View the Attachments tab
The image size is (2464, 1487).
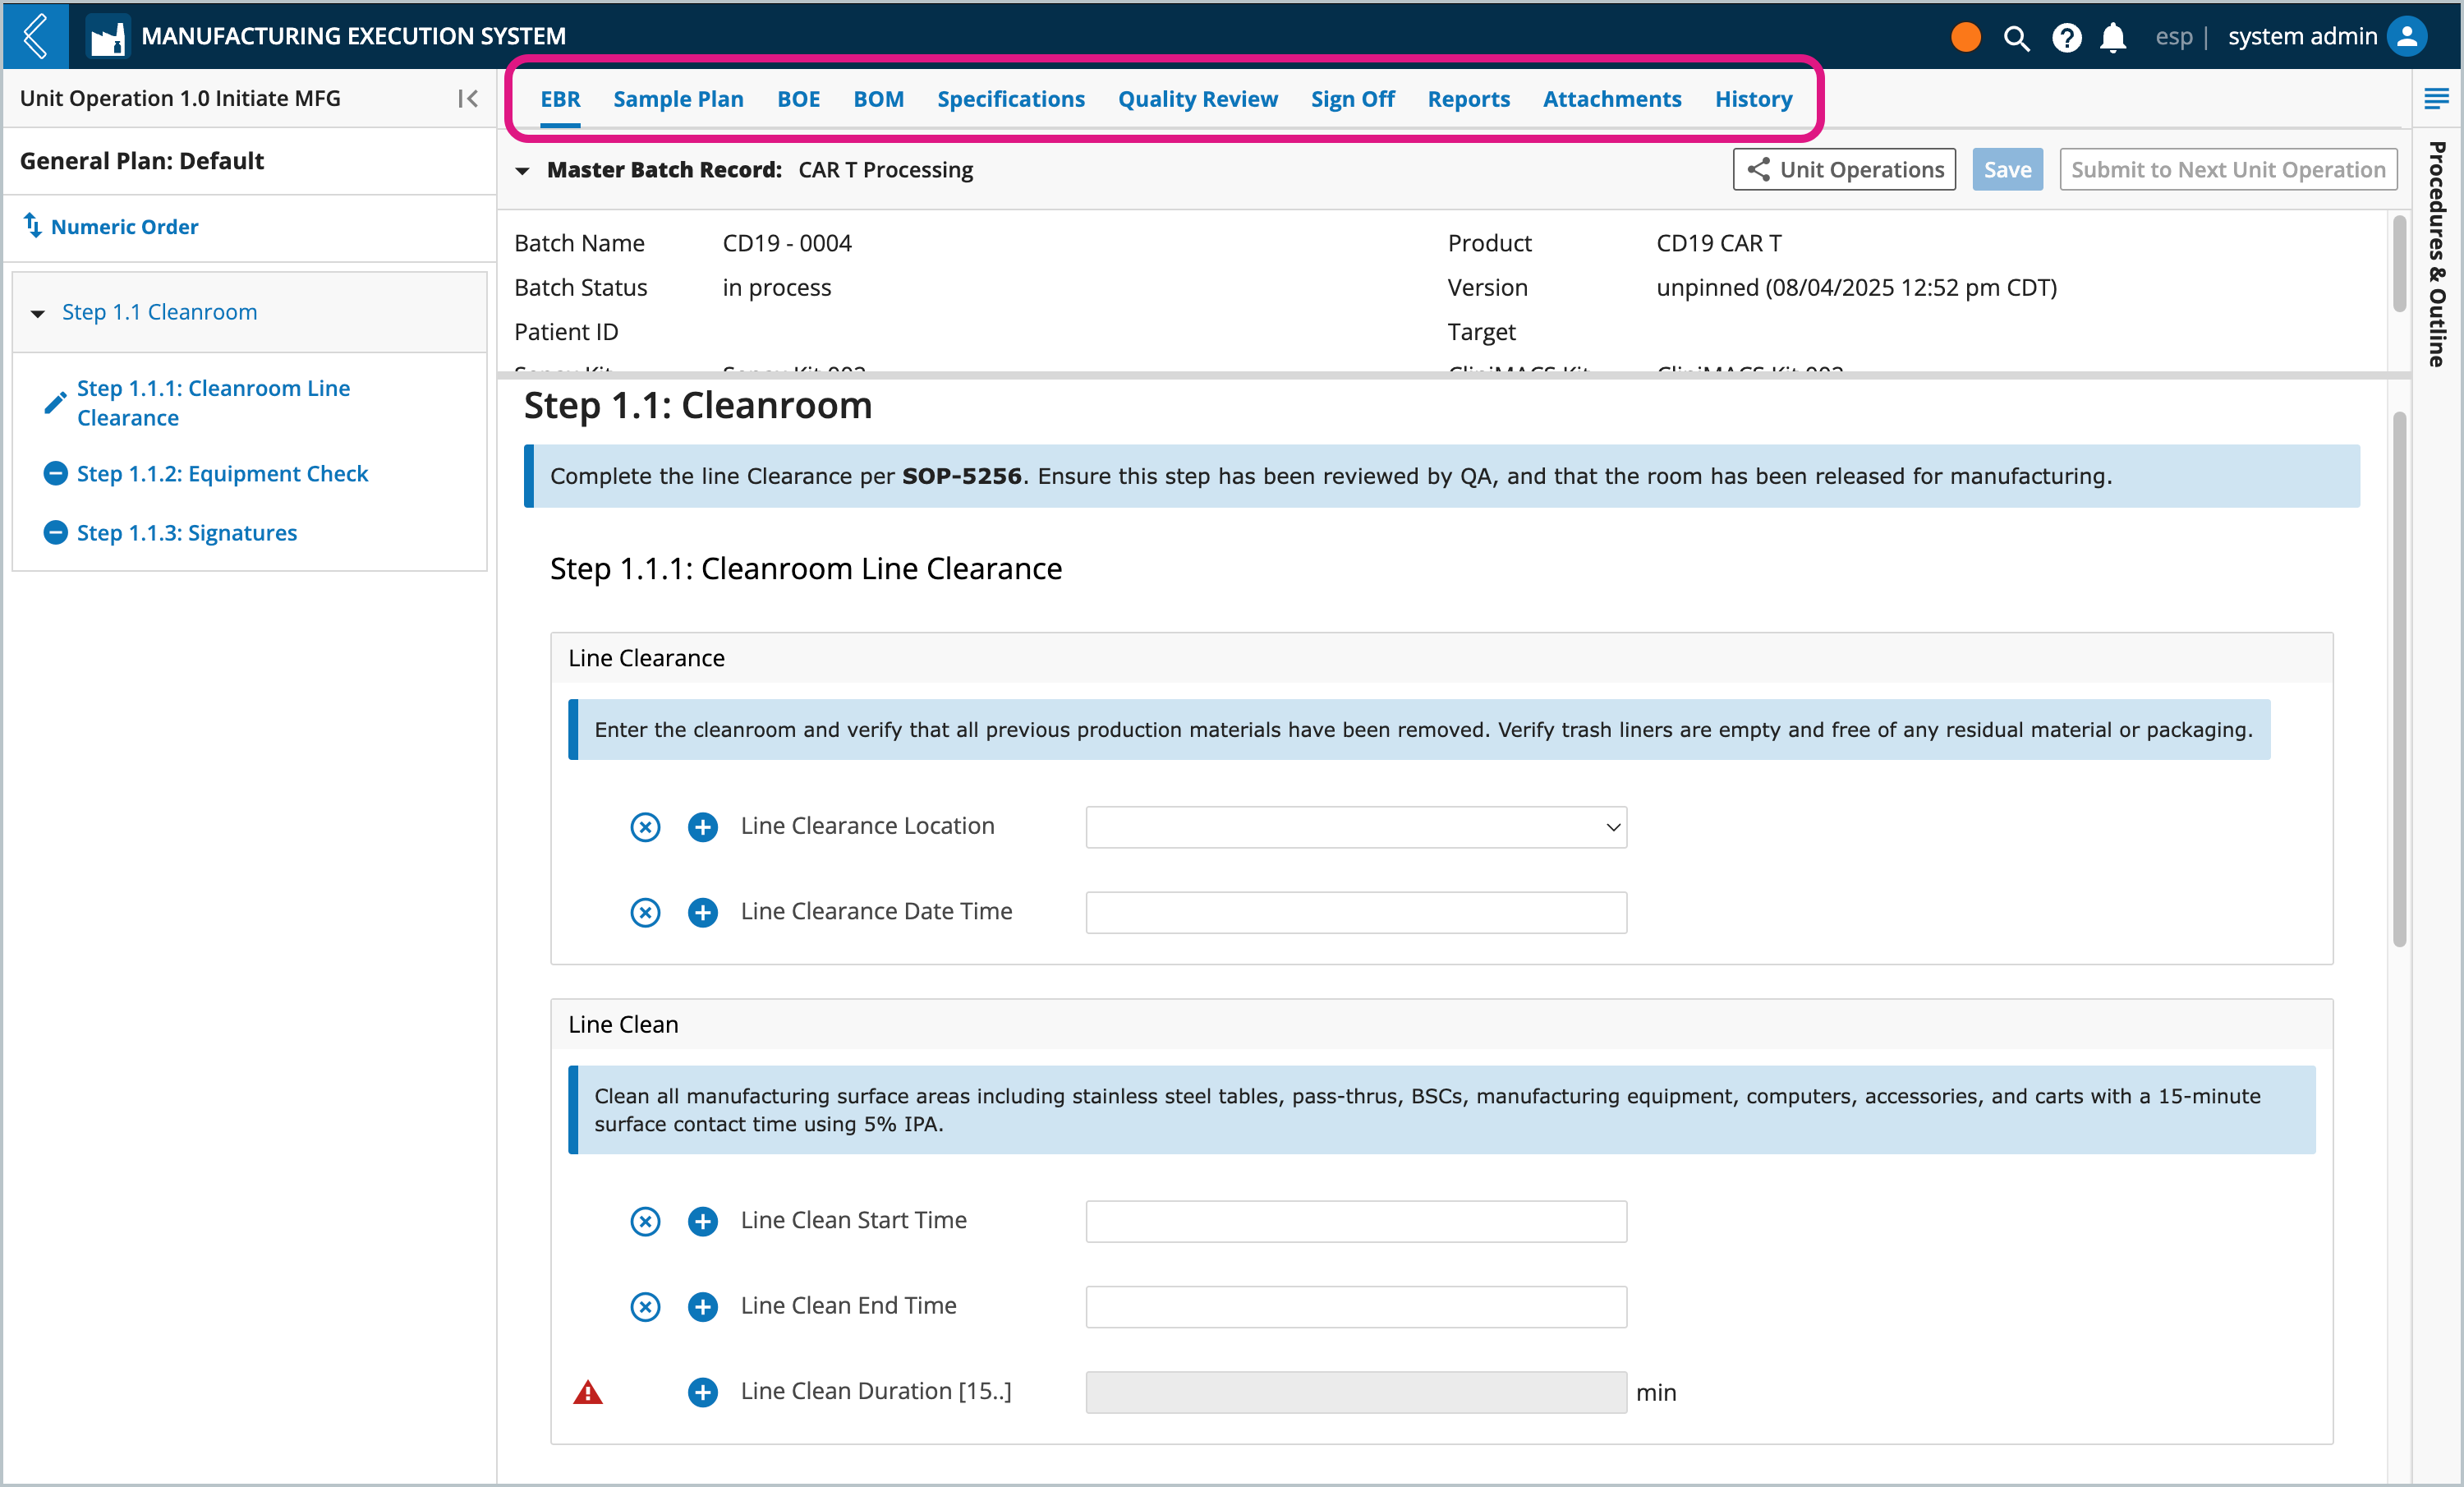(x=1612, y=99)
